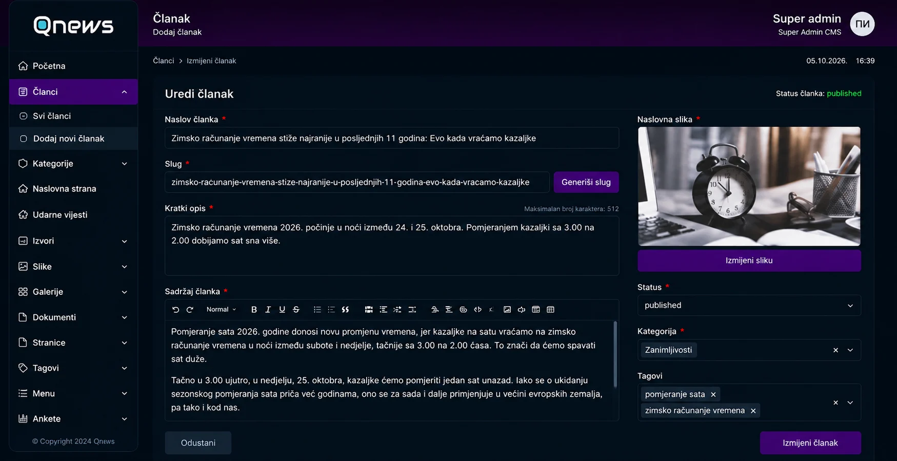Screen dimensions: 897x461
Task: Open Udarne vijesti in the sidebar
Action: (73, 215)
